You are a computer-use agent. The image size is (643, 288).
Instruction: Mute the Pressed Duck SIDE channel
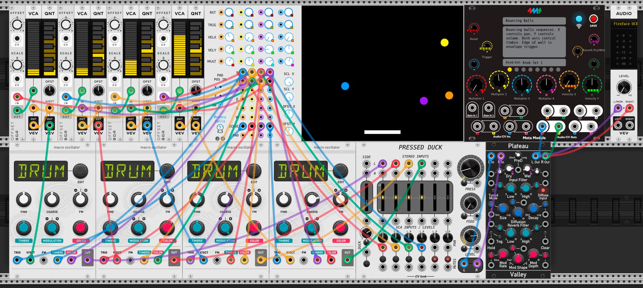click(x=367, y=264)
